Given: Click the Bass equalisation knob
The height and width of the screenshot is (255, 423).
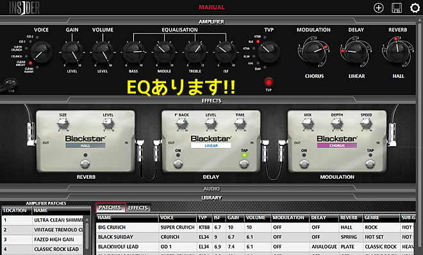Looking at the screenshot, I should pyautogui.click(x=133, y=53).
